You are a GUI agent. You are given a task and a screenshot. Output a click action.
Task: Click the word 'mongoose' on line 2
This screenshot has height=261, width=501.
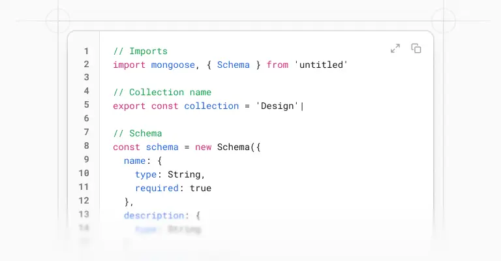(x=173, y=65)
